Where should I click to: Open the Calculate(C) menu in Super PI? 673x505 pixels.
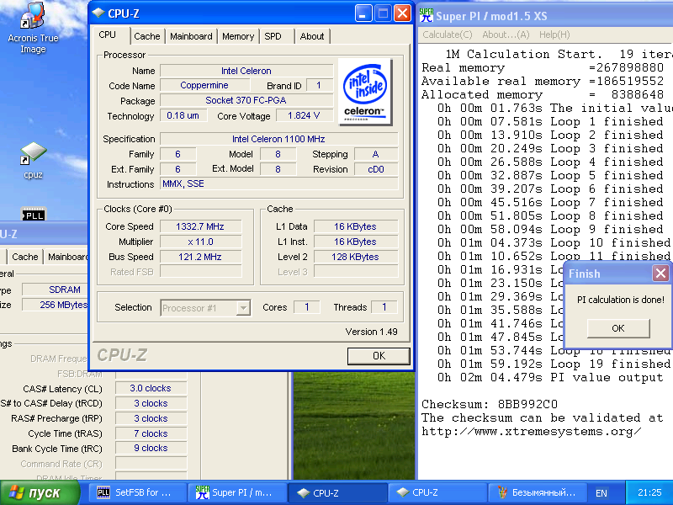448,35
